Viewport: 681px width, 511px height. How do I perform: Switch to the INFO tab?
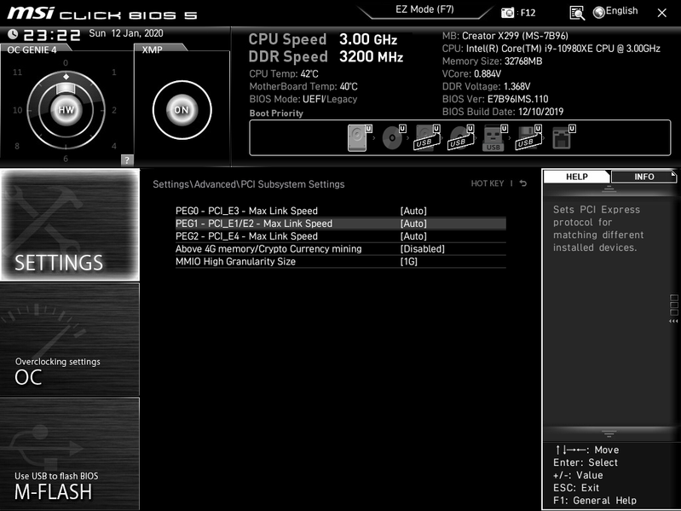point(643,177)
